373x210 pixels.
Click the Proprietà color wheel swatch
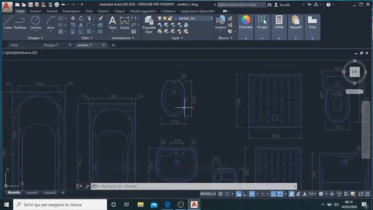(246, 20)
